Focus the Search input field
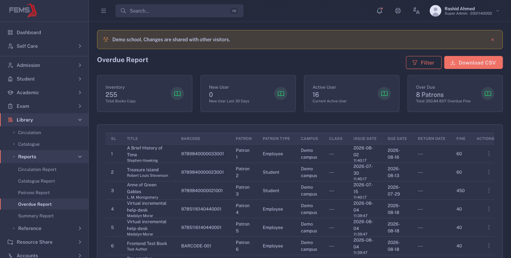The width and height of the screenshot is (511, 258). [x=179, y=11]
